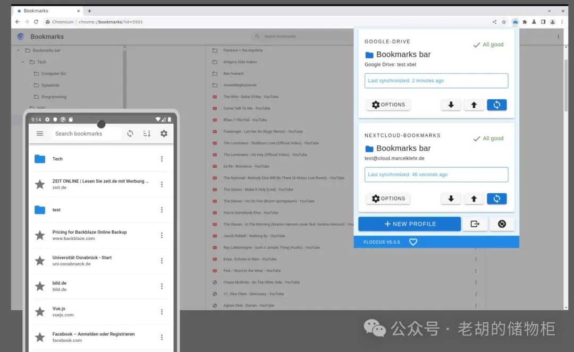Open the Facebook bookmark in mobile app
Screen dimensions: 574x352
click(x=92, y=337)
